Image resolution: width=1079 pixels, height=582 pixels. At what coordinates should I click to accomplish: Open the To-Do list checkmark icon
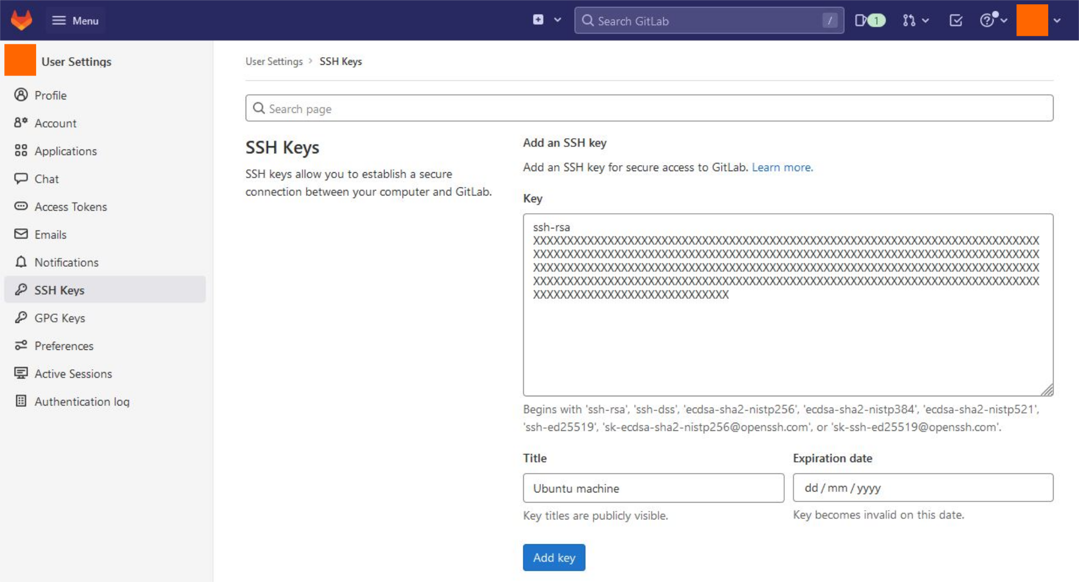955,21
